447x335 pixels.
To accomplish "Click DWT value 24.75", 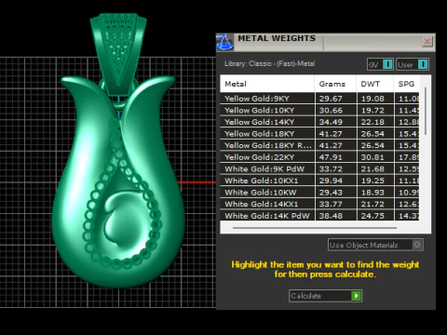I will 372,216.
